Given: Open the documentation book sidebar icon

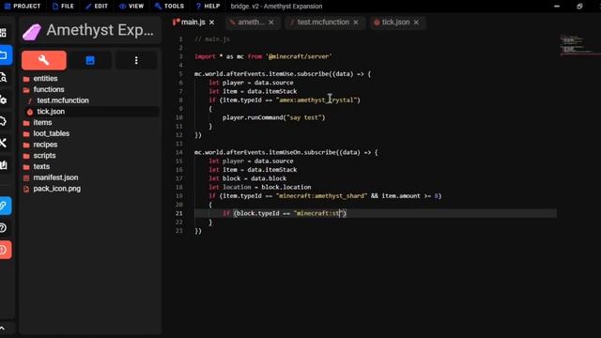Looking at the screenshot, I should [4, 165].
